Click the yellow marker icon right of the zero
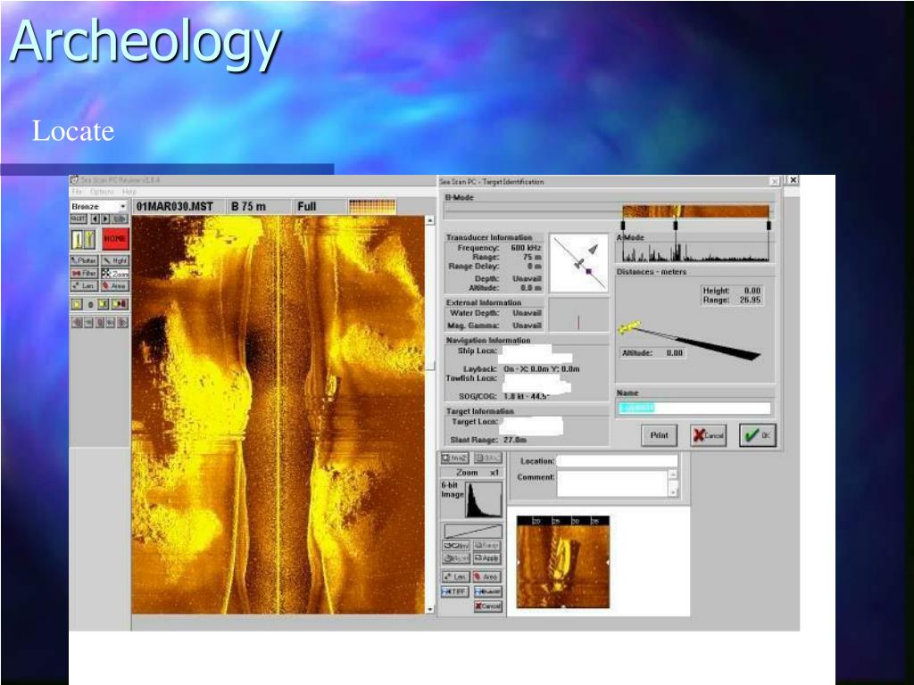 (x=104, y=304)
